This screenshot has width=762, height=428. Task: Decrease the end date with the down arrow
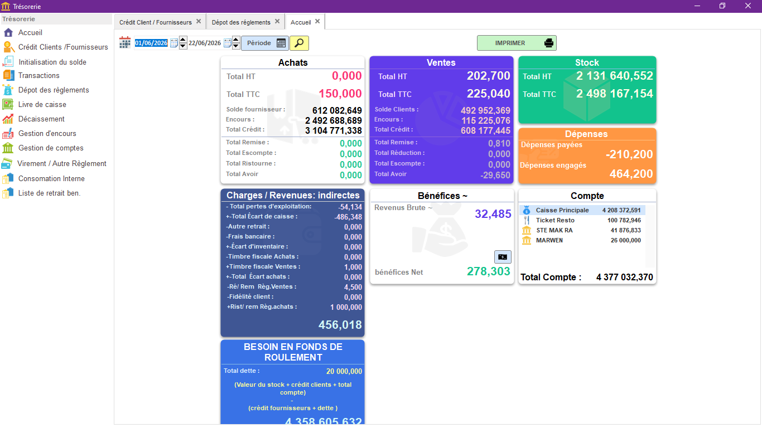[x=236, y=46]
